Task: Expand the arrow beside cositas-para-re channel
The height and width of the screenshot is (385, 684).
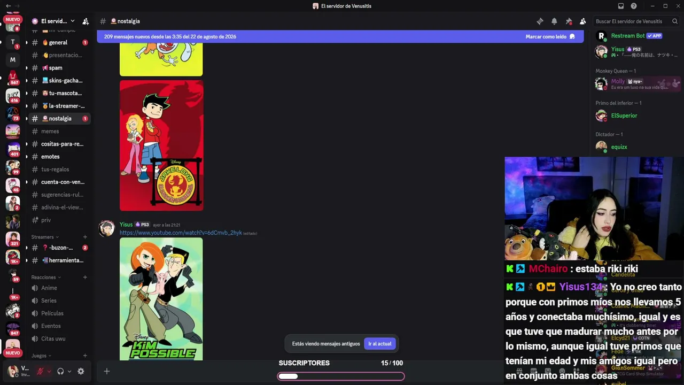Action: pos(26,144)
